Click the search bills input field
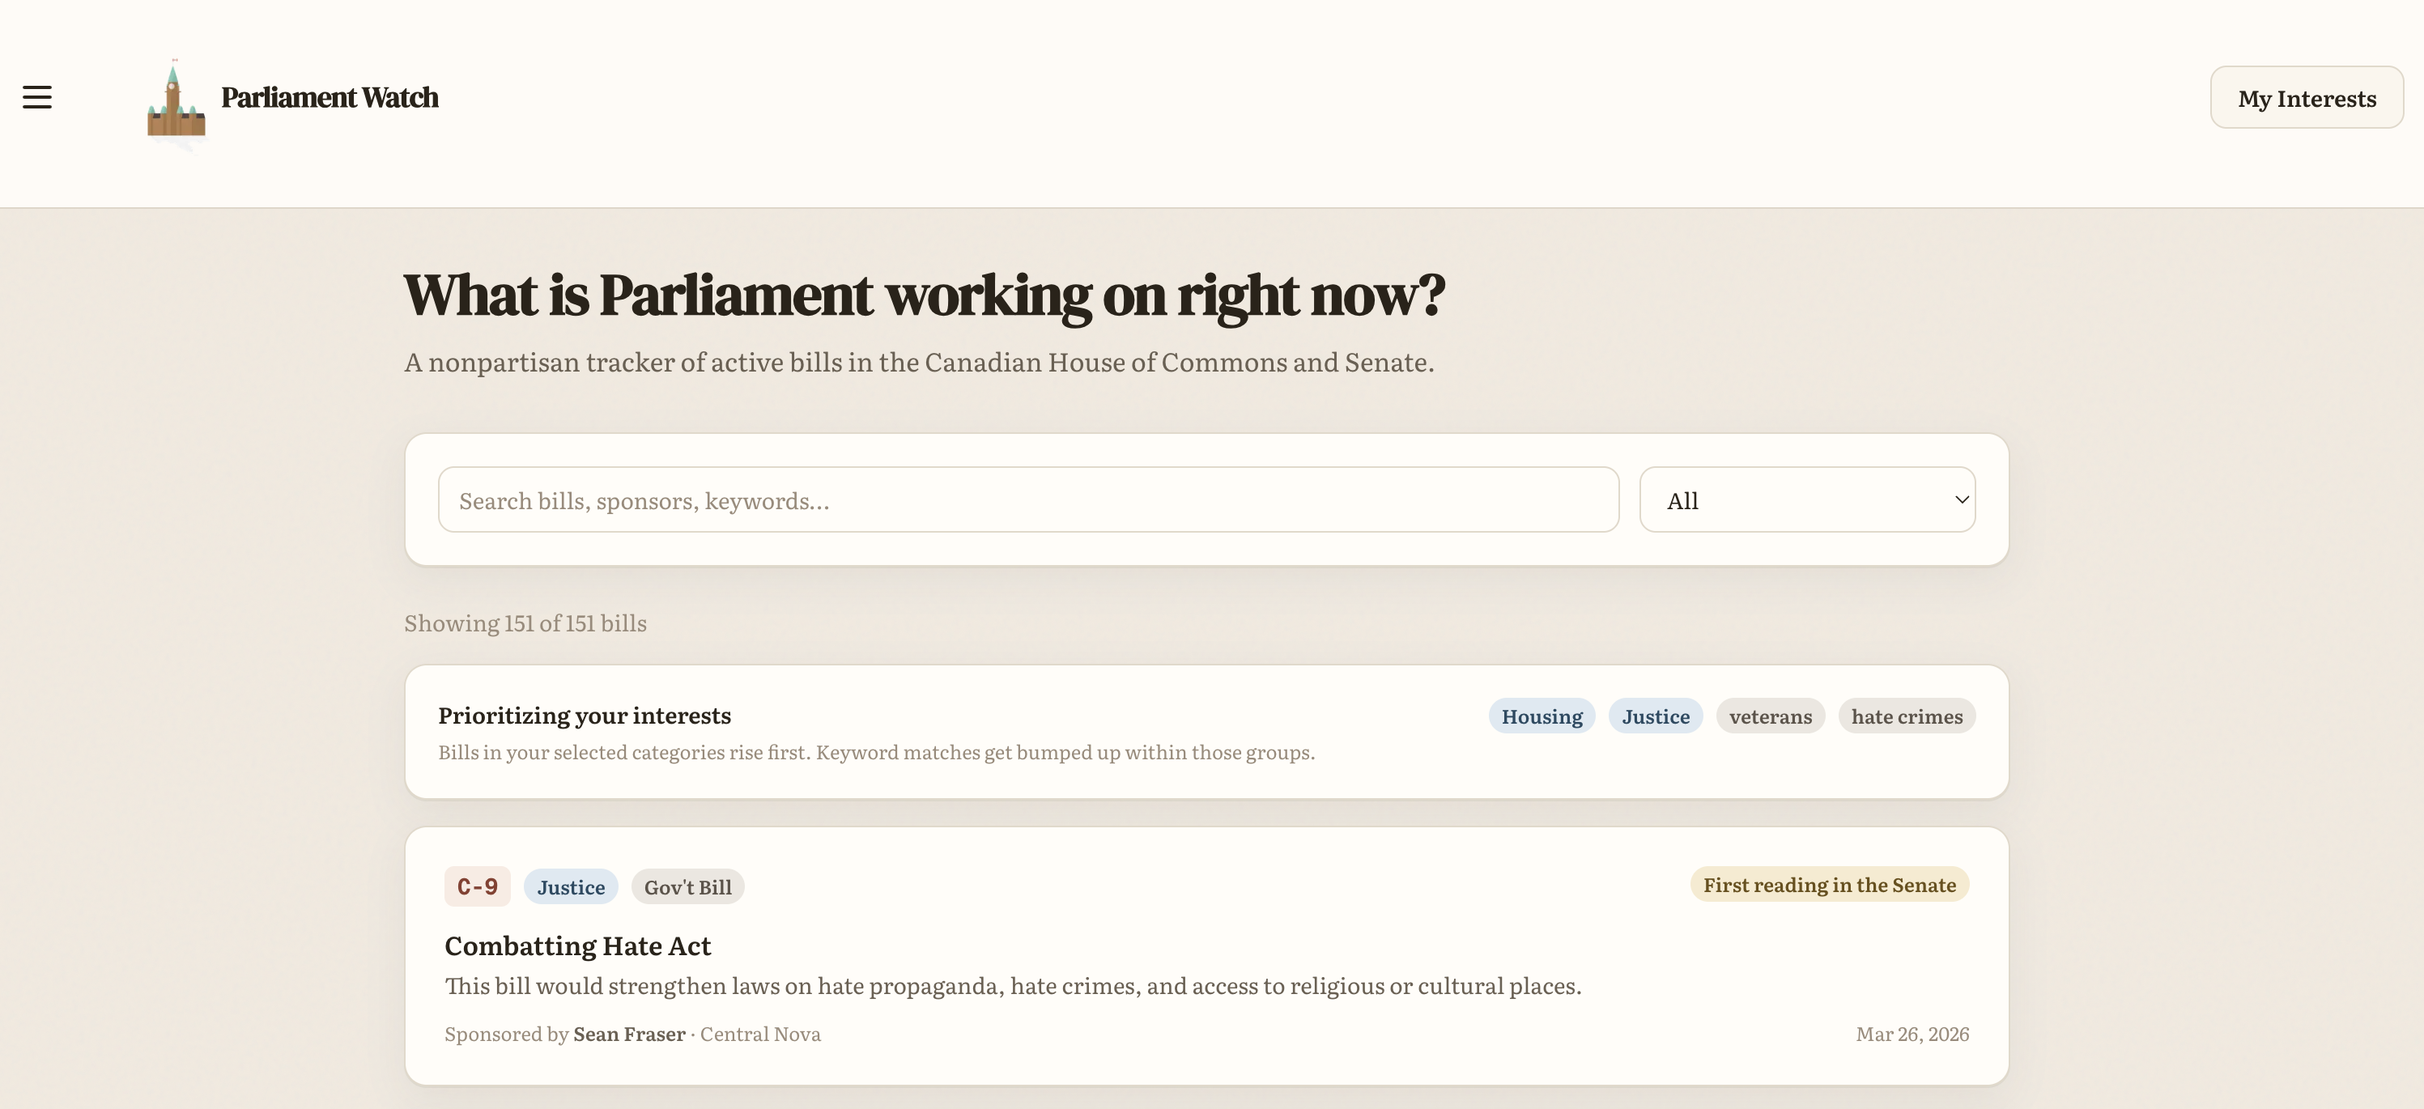The height and width of the screenshot is (1109, 2424). pyautogui.click(x=1027, y=499)
